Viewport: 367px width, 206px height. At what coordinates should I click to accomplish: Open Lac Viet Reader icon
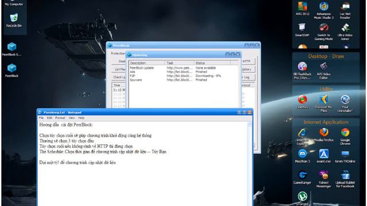click(345, 10)
